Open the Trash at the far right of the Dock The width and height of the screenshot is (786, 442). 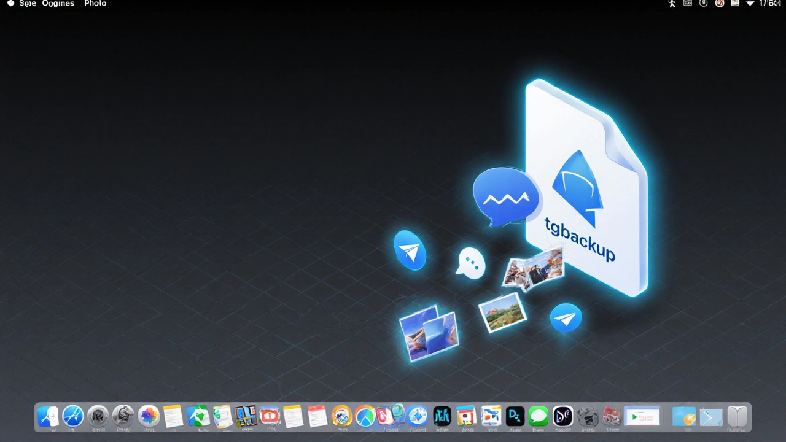[737, 416]
